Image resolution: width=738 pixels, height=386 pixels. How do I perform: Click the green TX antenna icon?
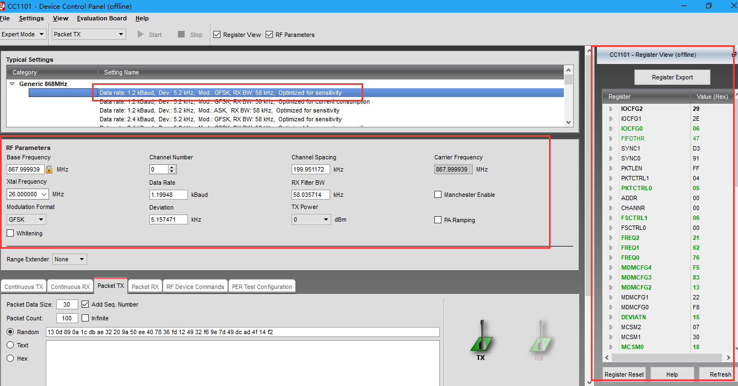(481, 337)
